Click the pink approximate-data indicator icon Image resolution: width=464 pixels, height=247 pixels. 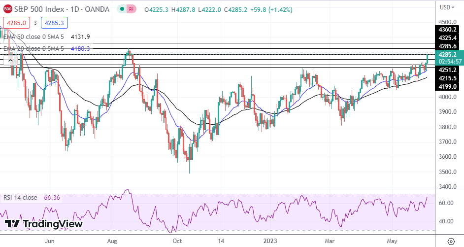tap(131, 9)
